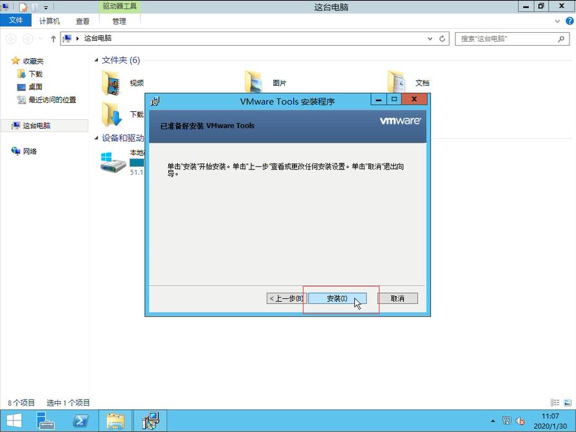Click 上一步 to review installation settings

(x=285, y=298)
